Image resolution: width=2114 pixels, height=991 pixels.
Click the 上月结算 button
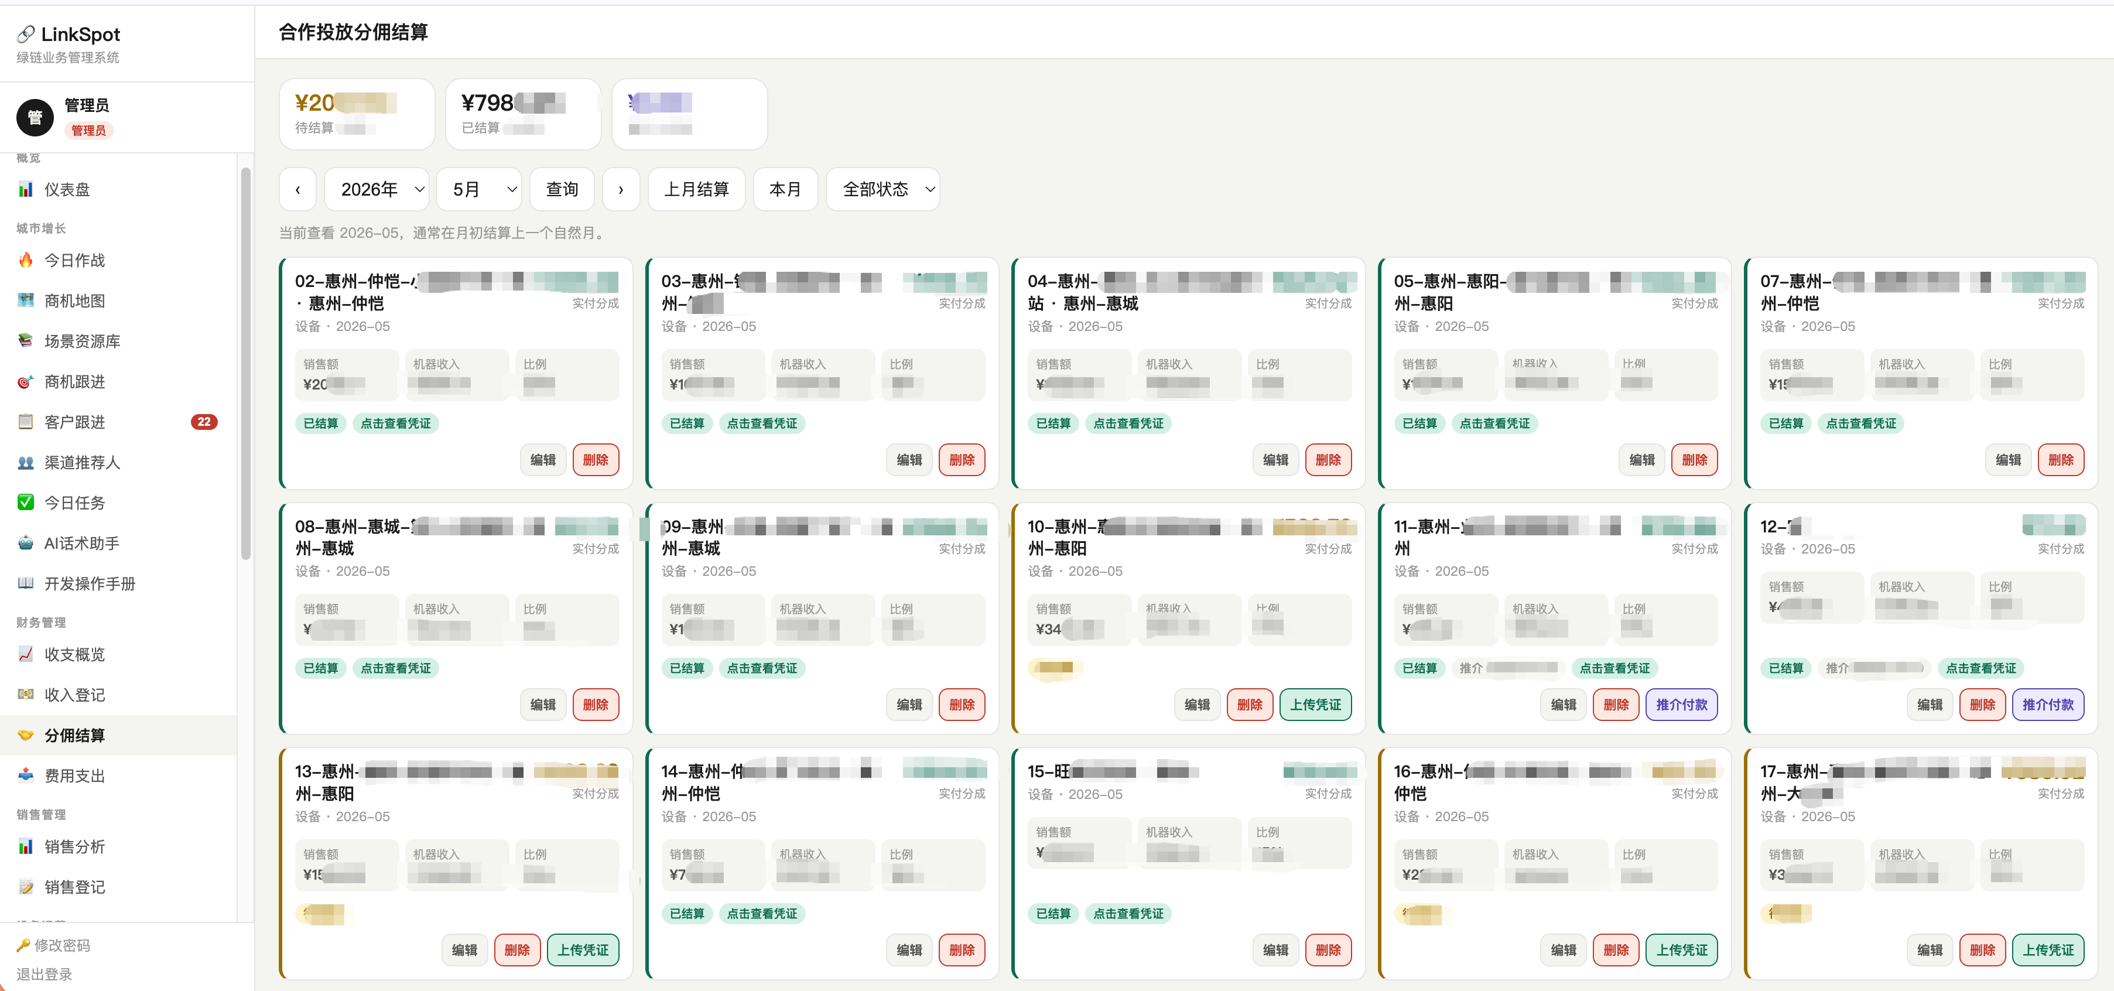697,190
